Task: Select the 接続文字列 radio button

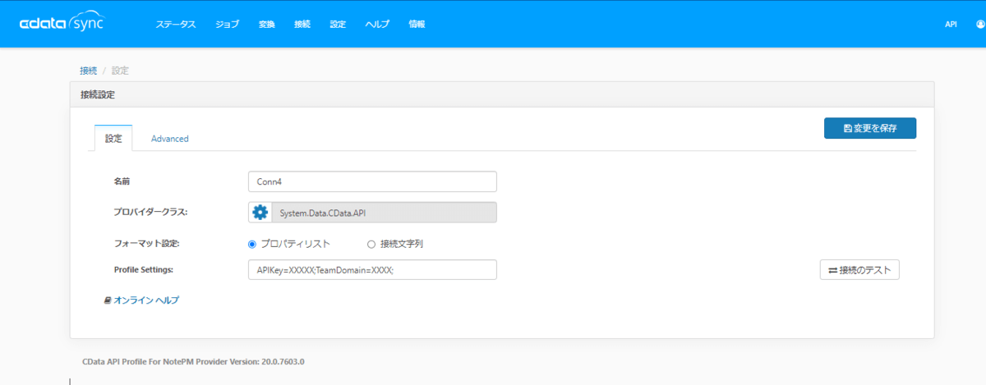Action: click(371, 244)
